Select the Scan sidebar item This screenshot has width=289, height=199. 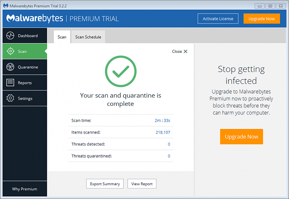25,51
